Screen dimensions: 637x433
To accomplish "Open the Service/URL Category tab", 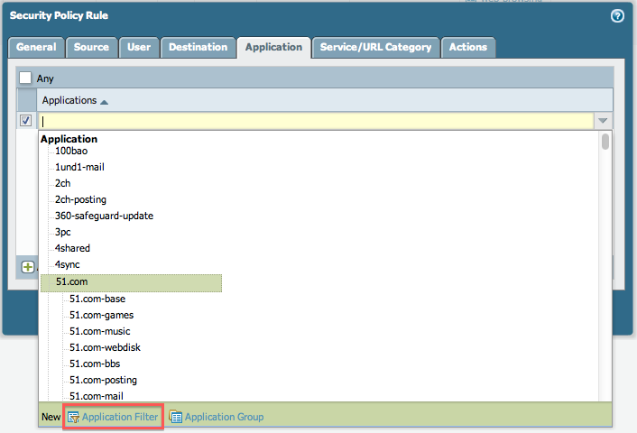I will [375, 47].
